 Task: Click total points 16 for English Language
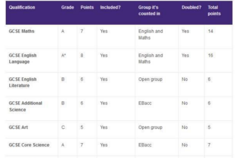pos(210,55)
